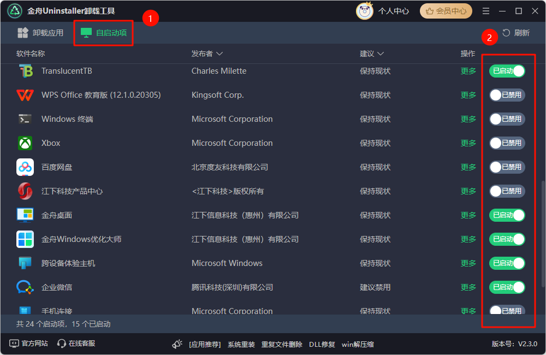Image resolution: width=546 pixels, height=355 pixels.
Task: Click the [应用推荐] label
Action: tap(205, 345)
